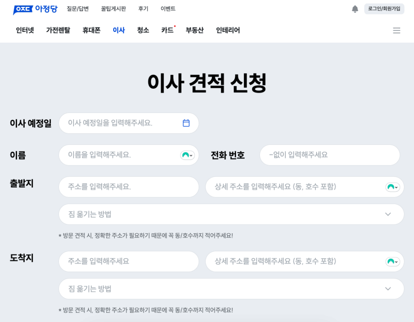Switch to the 인터넷 tab

pyautogui.click(x=25, y=30)
